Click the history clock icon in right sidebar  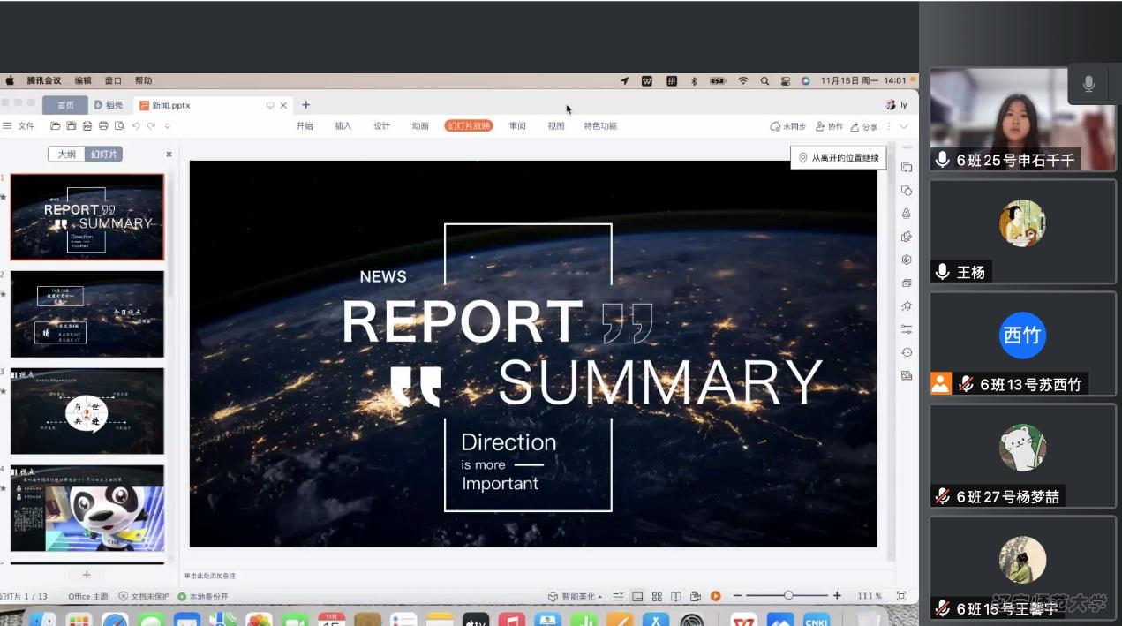[x=907, y=352]
